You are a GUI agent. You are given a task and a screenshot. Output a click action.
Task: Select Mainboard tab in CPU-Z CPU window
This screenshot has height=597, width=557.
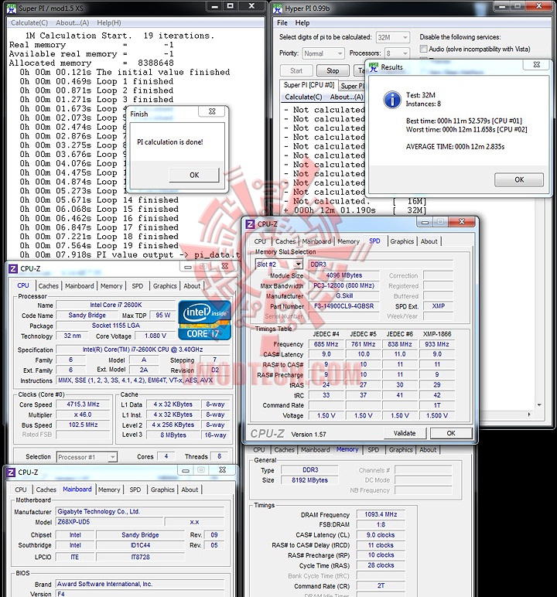pyautogui.click(x=79, y=286)
